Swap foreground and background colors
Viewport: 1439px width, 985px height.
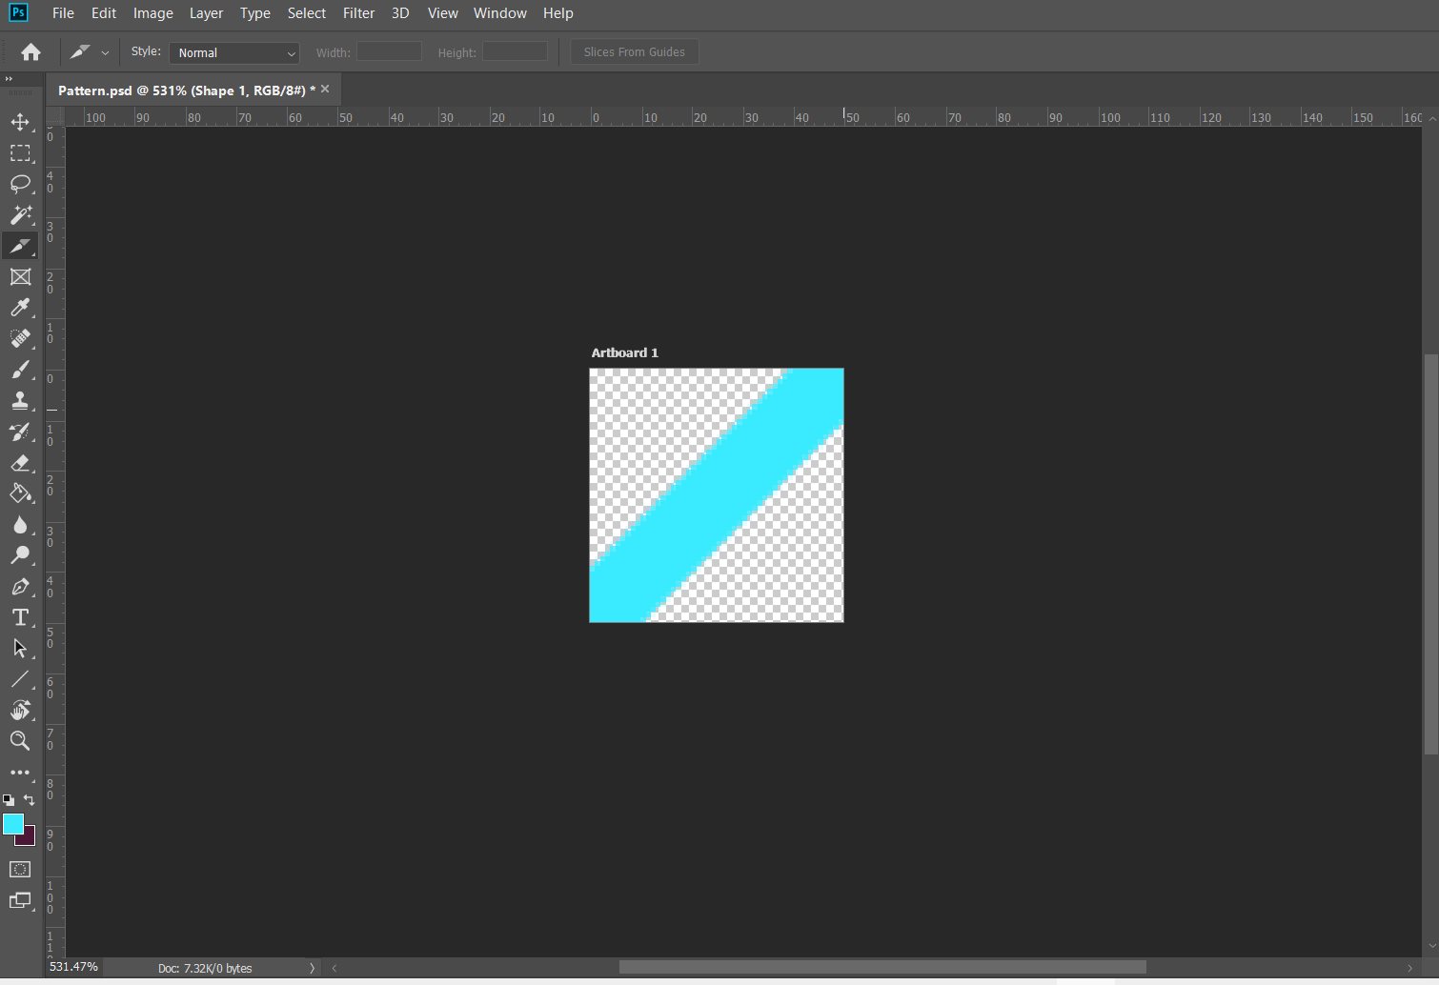pos(30,800)
